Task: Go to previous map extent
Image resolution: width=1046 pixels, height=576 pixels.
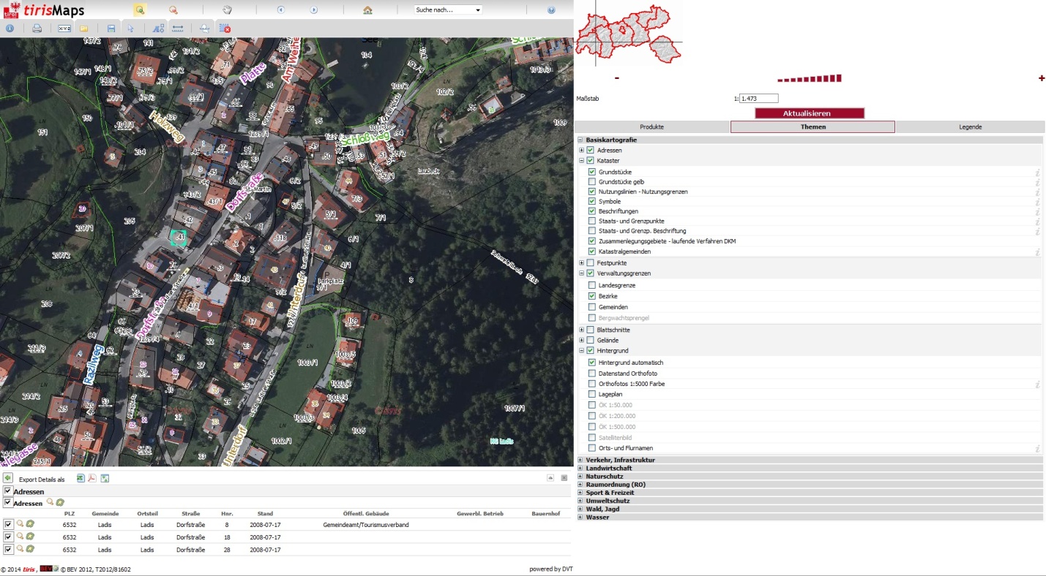Action: pos(280,10)
